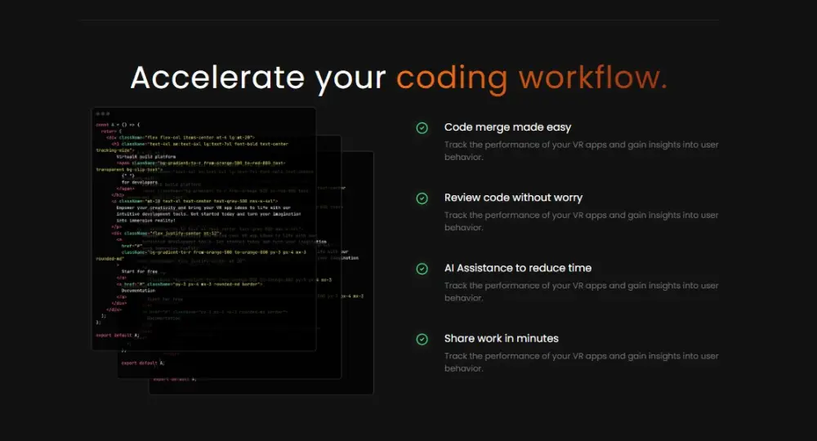Viewport: 817px width, 441px height.
Task: Select the heading Review code without worry
Action: coord(513,198)
